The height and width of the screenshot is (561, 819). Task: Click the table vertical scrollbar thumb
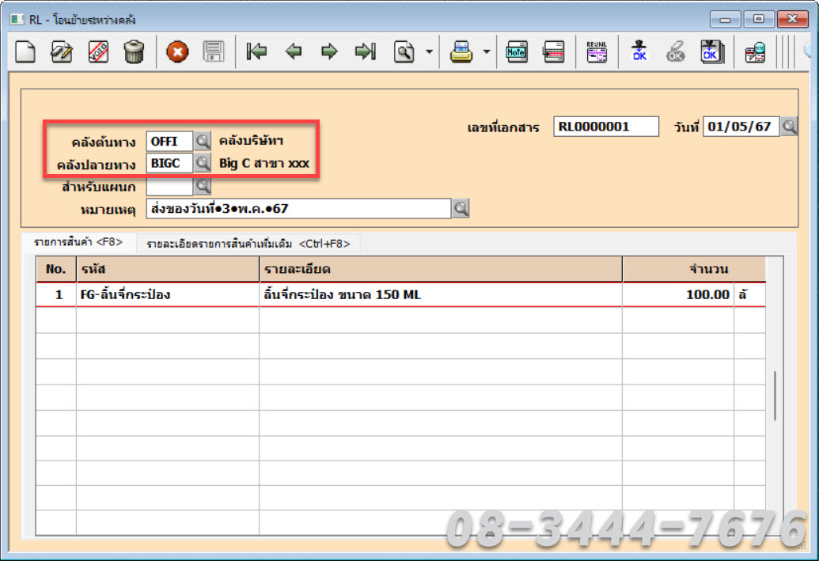pos(775,396)
